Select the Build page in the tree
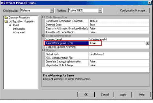The height and width of the screenshot is (103, 153). pos(16,25)
